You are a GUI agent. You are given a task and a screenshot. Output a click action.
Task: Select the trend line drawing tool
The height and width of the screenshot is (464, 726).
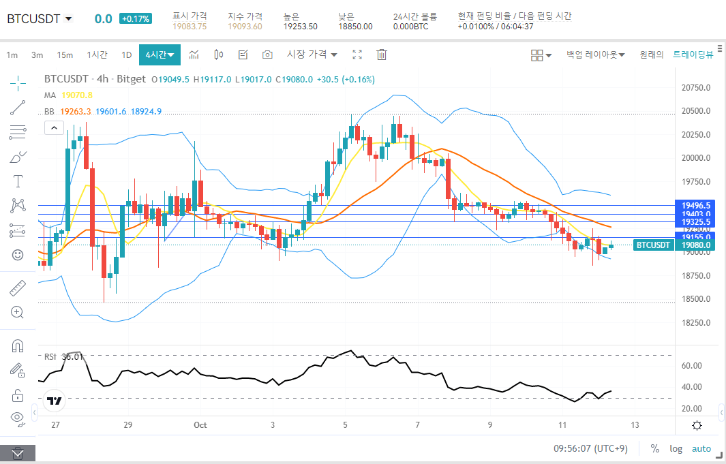(x=16, y=108)
